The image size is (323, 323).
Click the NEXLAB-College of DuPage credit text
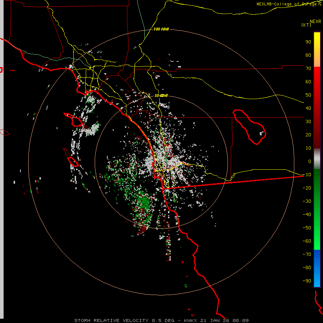289,4
